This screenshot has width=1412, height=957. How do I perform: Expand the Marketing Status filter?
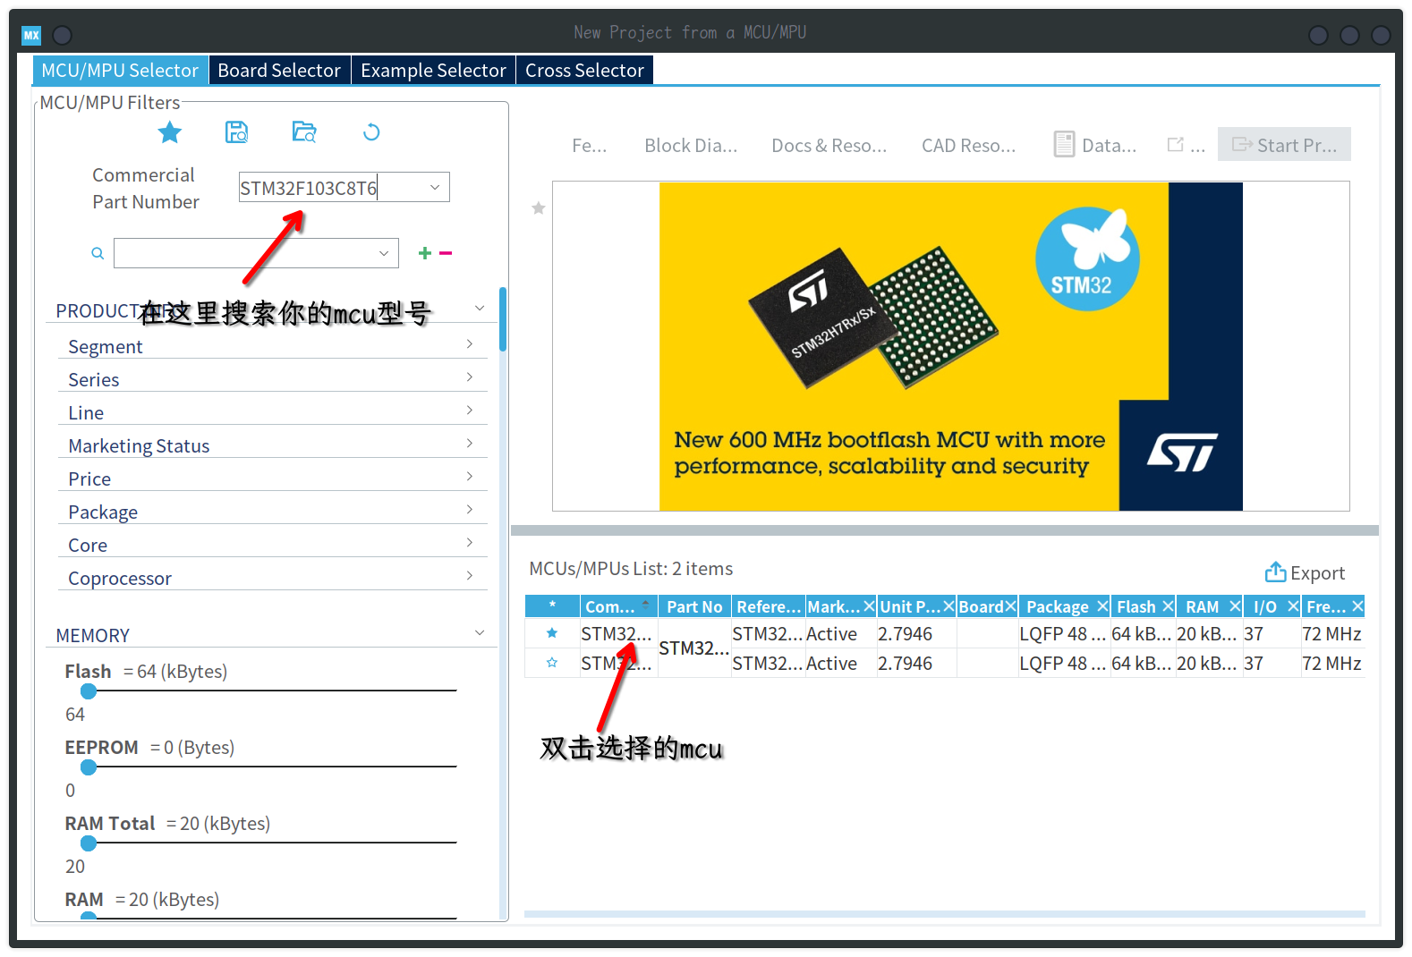tap(470, 444)
